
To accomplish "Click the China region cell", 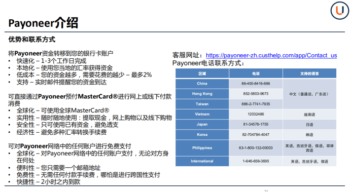I will tap(202, 84).
